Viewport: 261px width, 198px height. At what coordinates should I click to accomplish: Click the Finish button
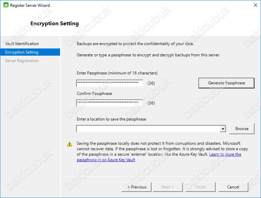[x=200, y=187]
